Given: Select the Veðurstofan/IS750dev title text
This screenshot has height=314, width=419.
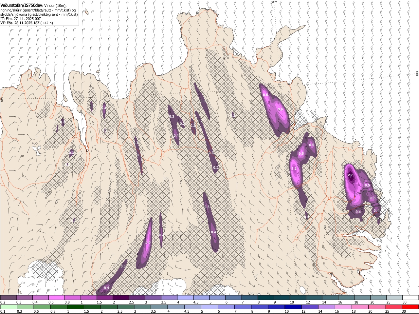Looking at the screenshot, I should tap(21, 5).
